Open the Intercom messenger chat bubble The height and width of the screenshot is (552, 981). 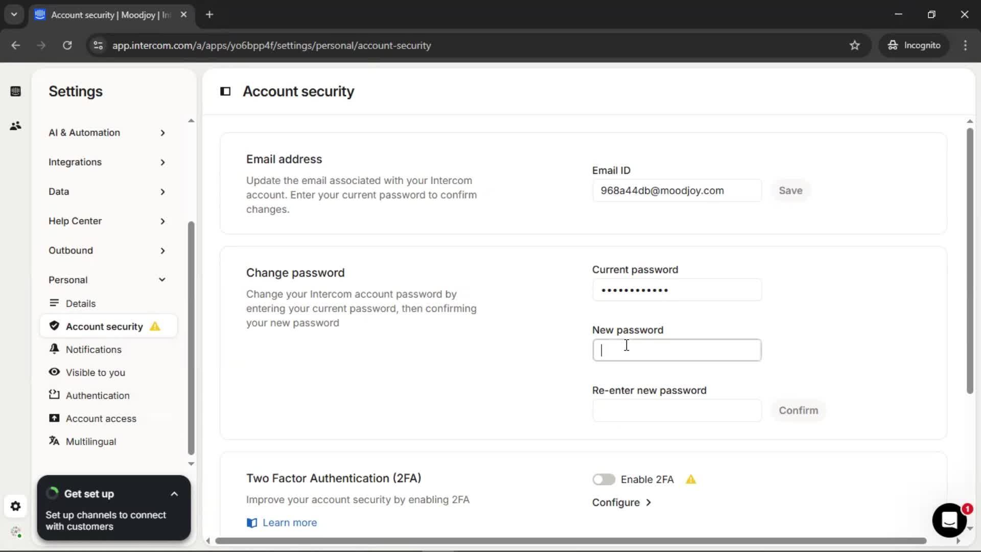949,520
